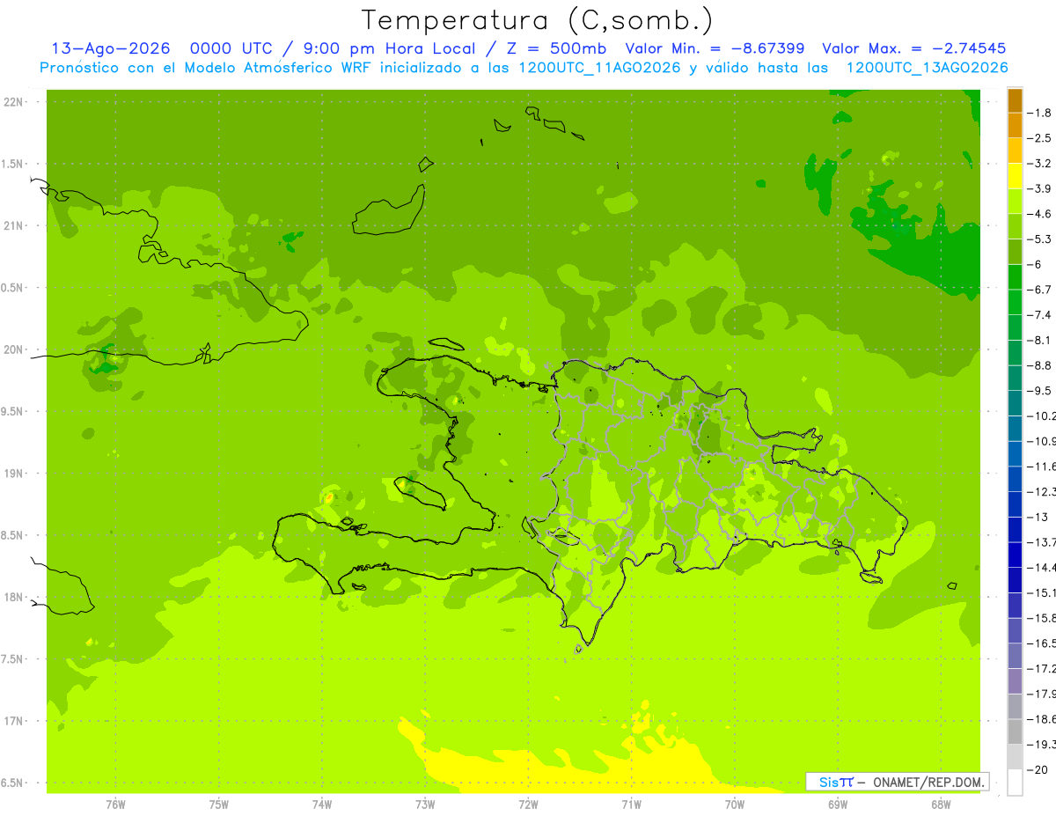The height and width of the screenshot is (816, 1056).
Task: Click the '74W' longitude label
Action: [x=322, y=804]
